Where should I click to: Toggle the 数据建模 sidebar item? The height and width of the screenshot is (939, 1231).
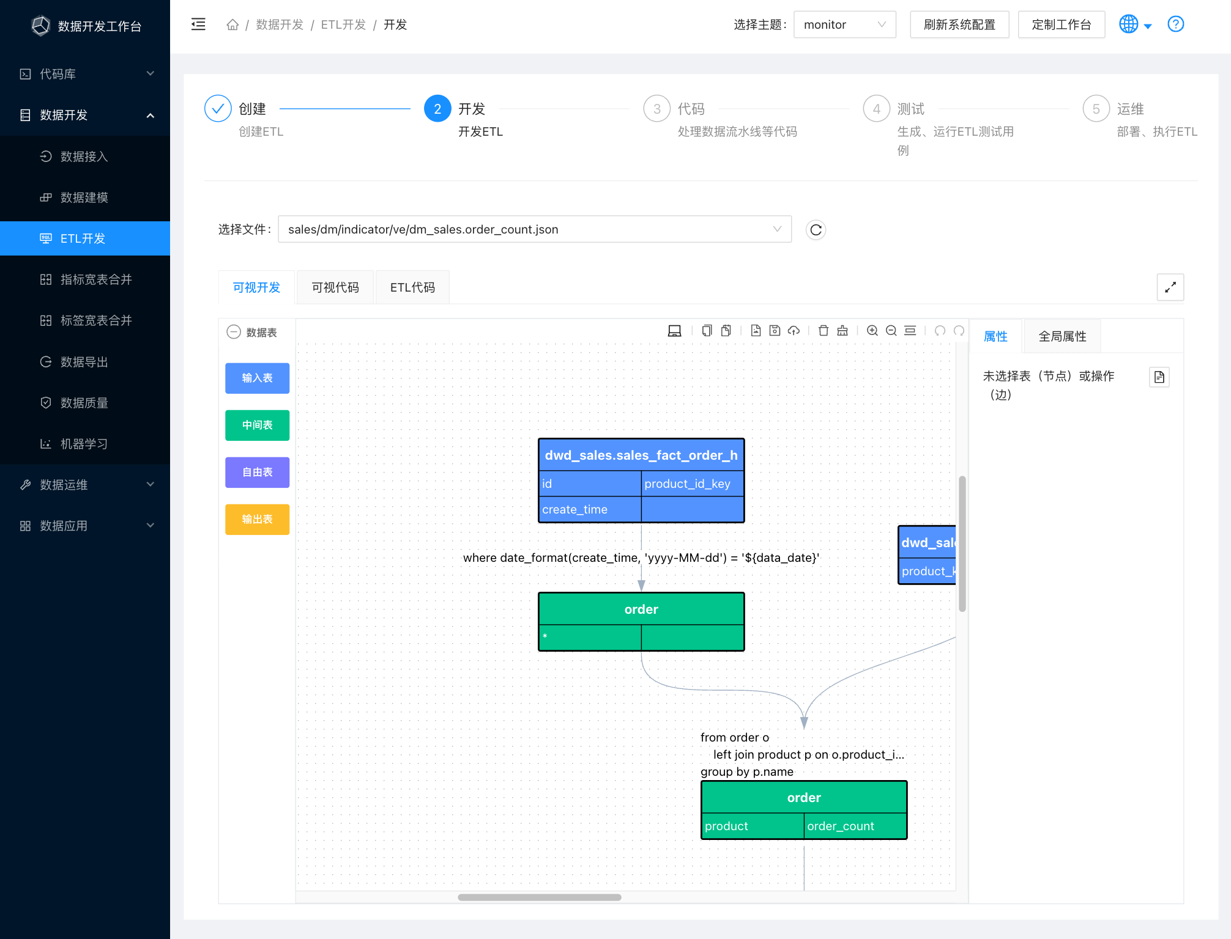pyautogui.click(x=85, y=196)
